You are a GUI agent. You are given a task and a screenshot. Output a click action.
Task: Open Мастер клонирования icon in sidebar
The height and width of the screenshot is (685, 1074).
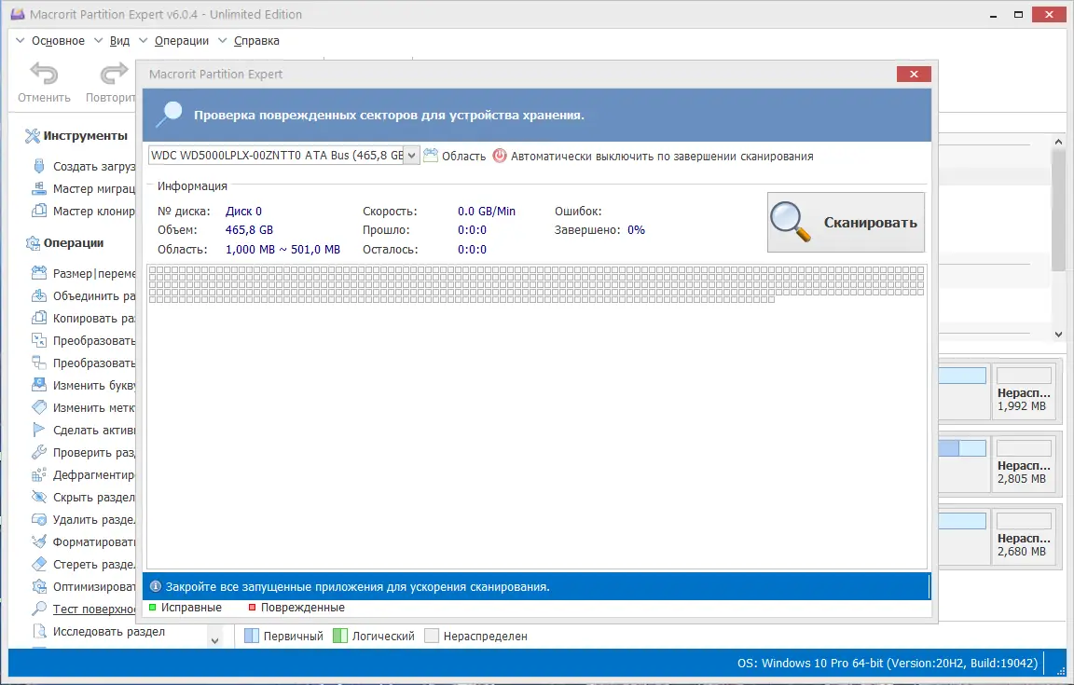(39, 211)
